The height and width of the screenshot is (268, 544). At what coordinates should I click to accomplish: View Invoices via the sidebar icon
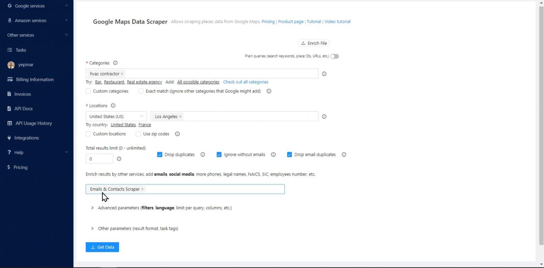(23, 94)
